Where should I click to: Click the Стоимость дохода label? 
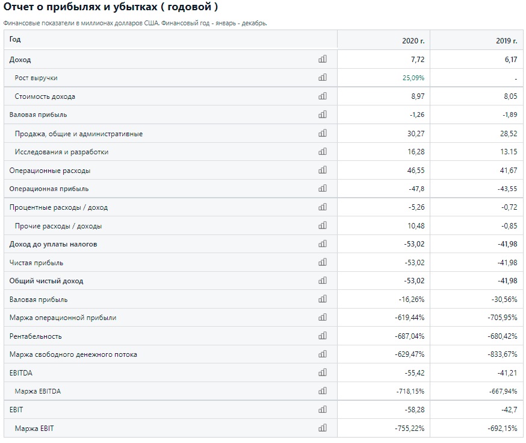click(45, 96)
